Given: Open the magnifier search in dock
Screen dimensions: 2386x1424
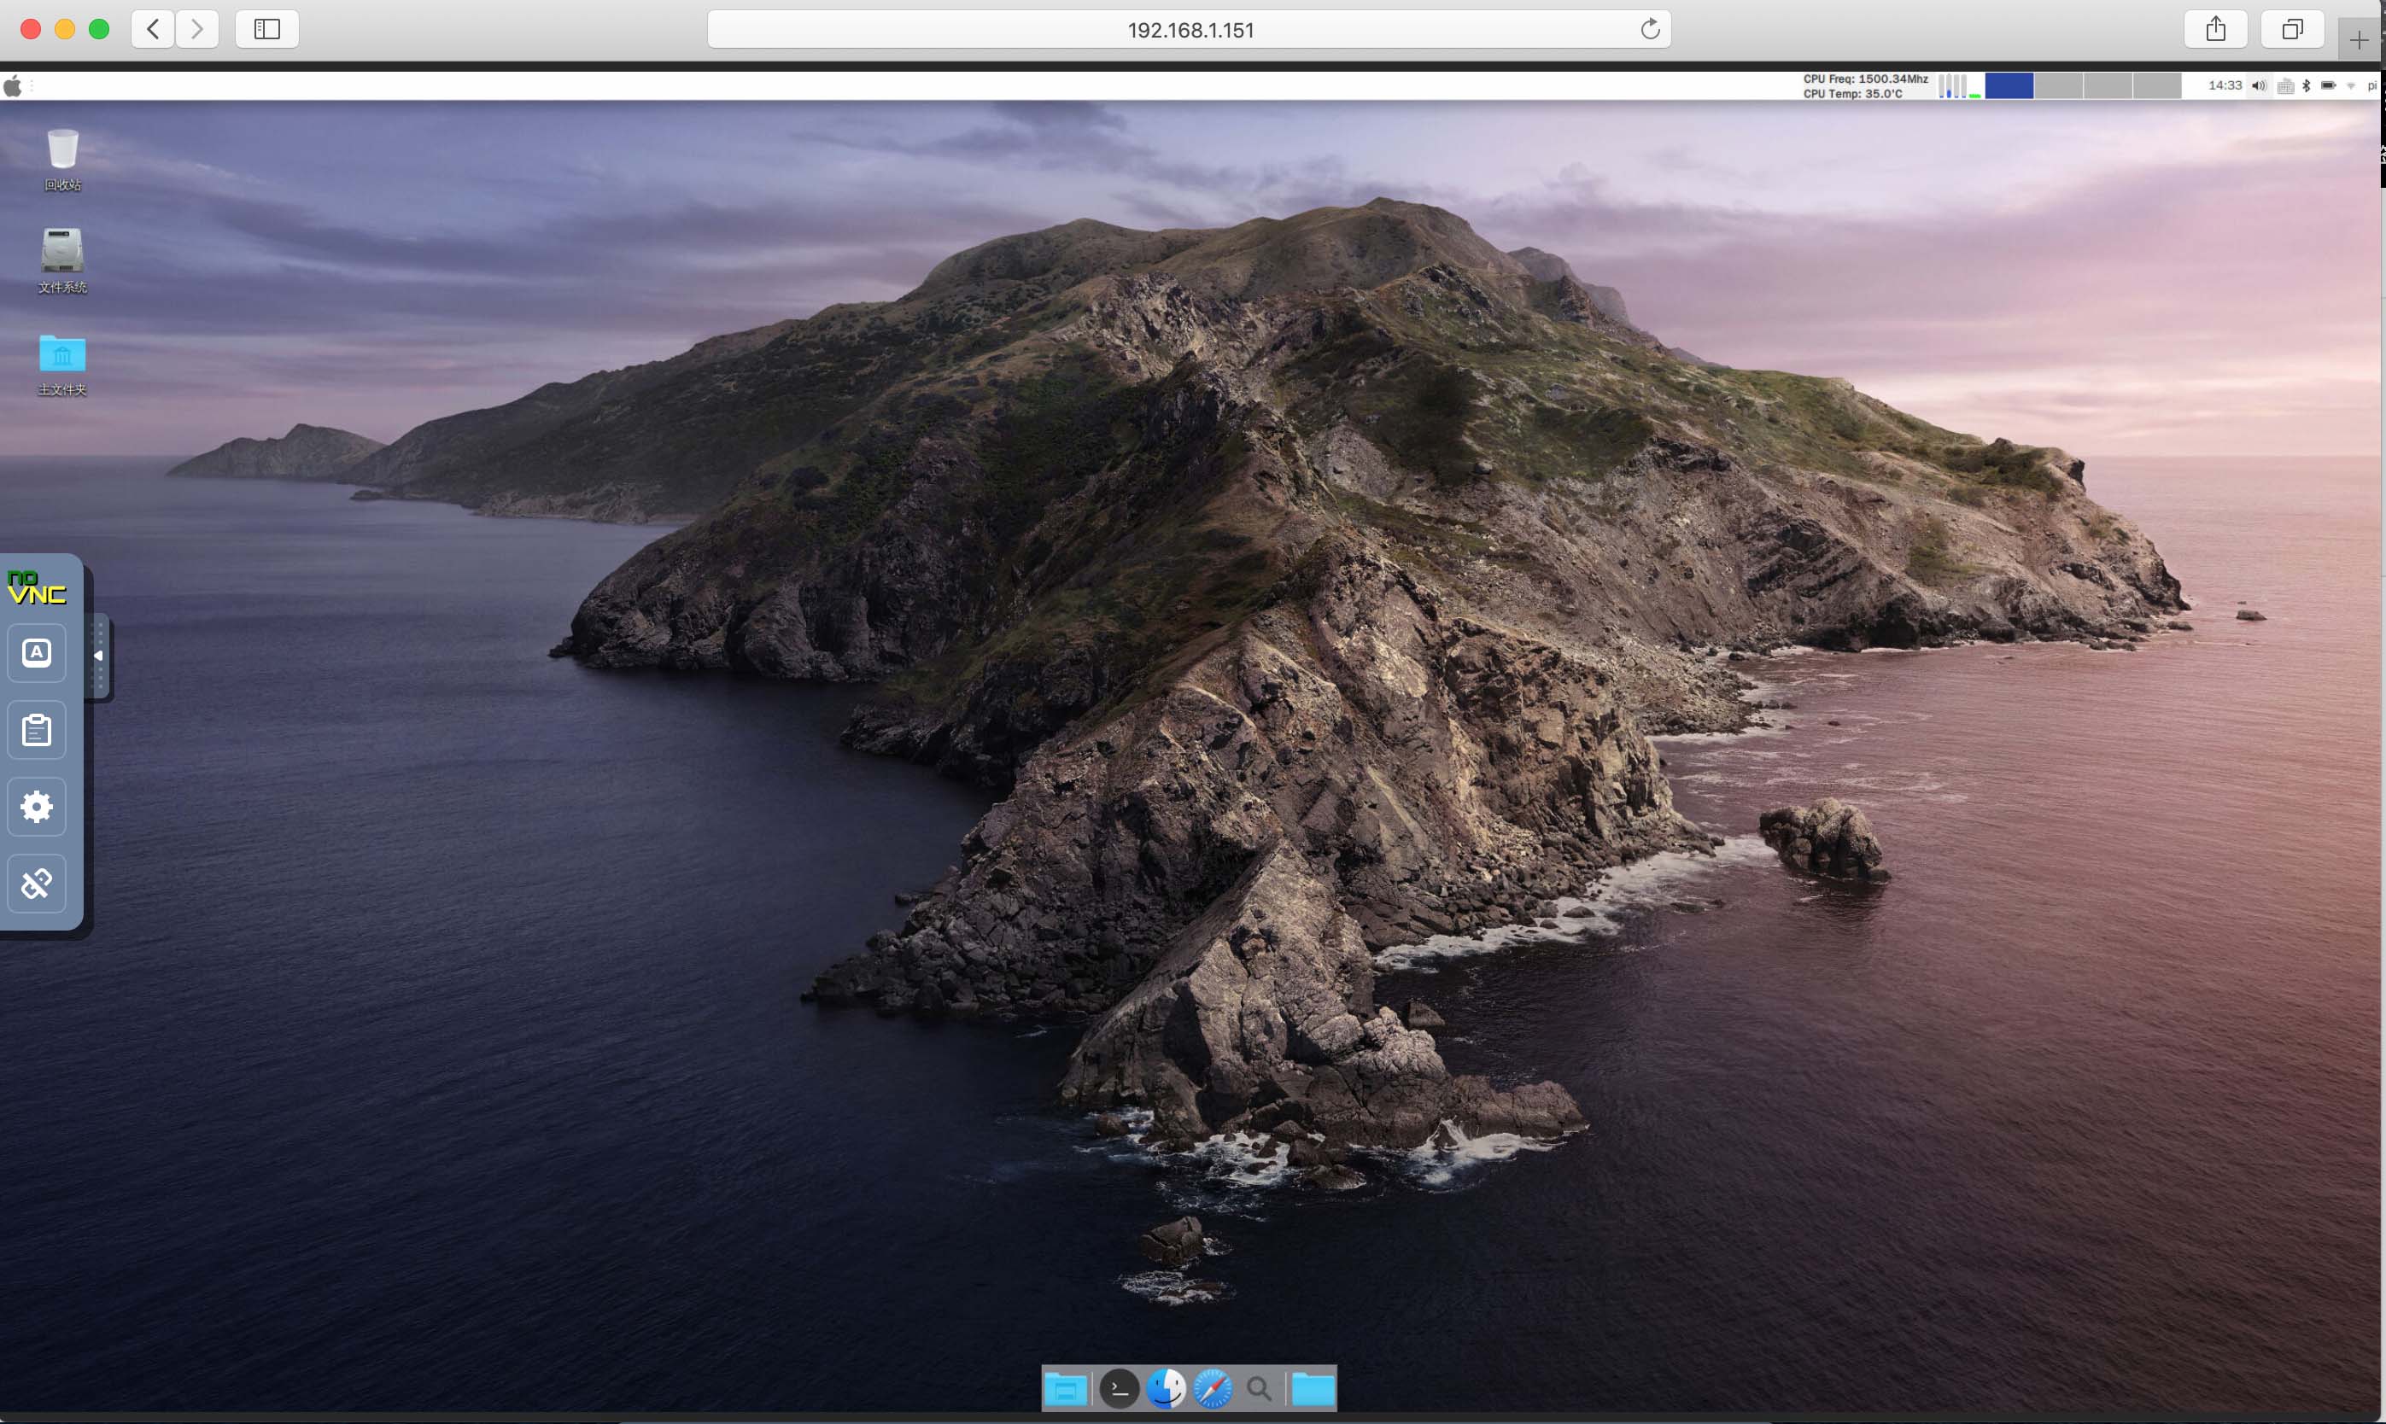Looking at the screenshot, I should pos(1258,1388).
